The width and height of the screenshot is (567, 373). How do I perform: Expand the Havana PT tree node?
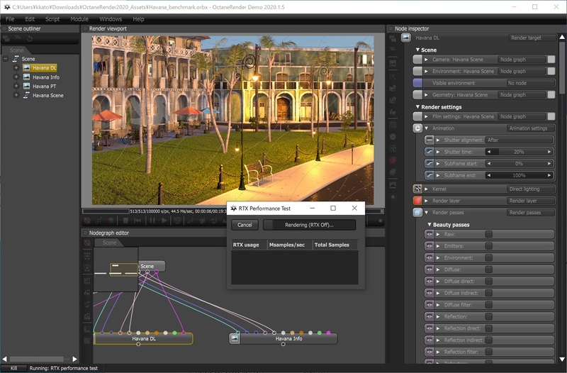coord(16,86)
